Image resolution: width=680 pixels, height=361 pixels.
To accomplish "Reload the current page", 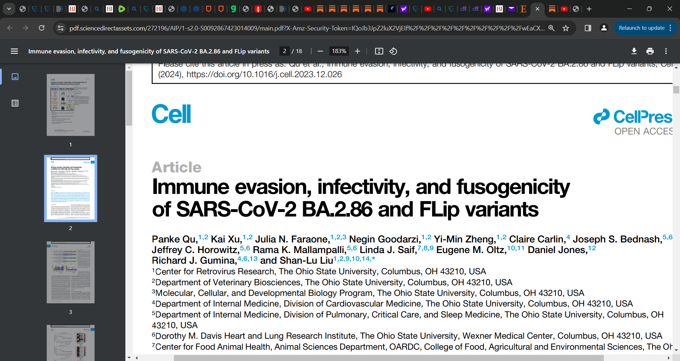I will click(x=41, y=28).
